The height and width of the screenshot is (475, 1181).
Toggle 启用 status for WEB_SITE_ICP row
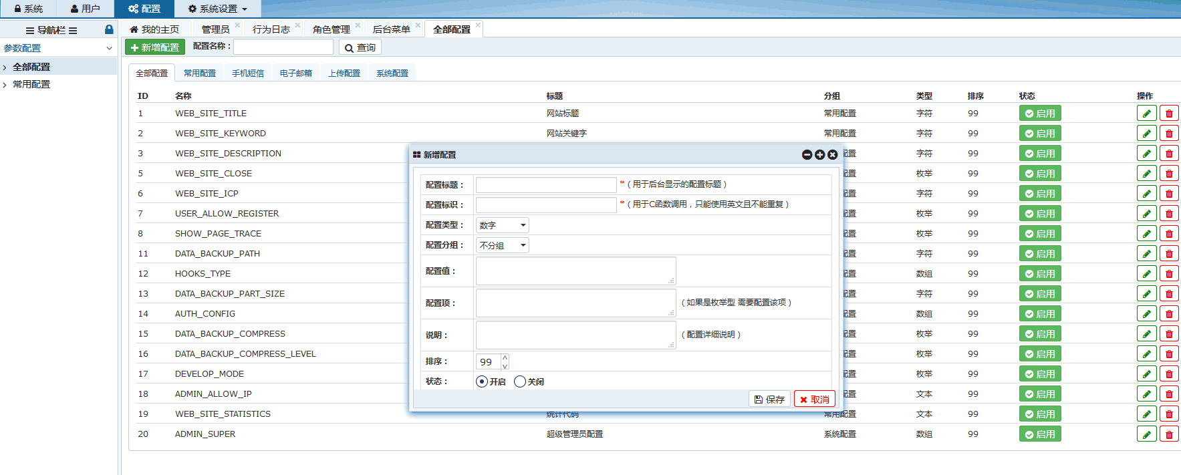click(x=1040, y=194)
